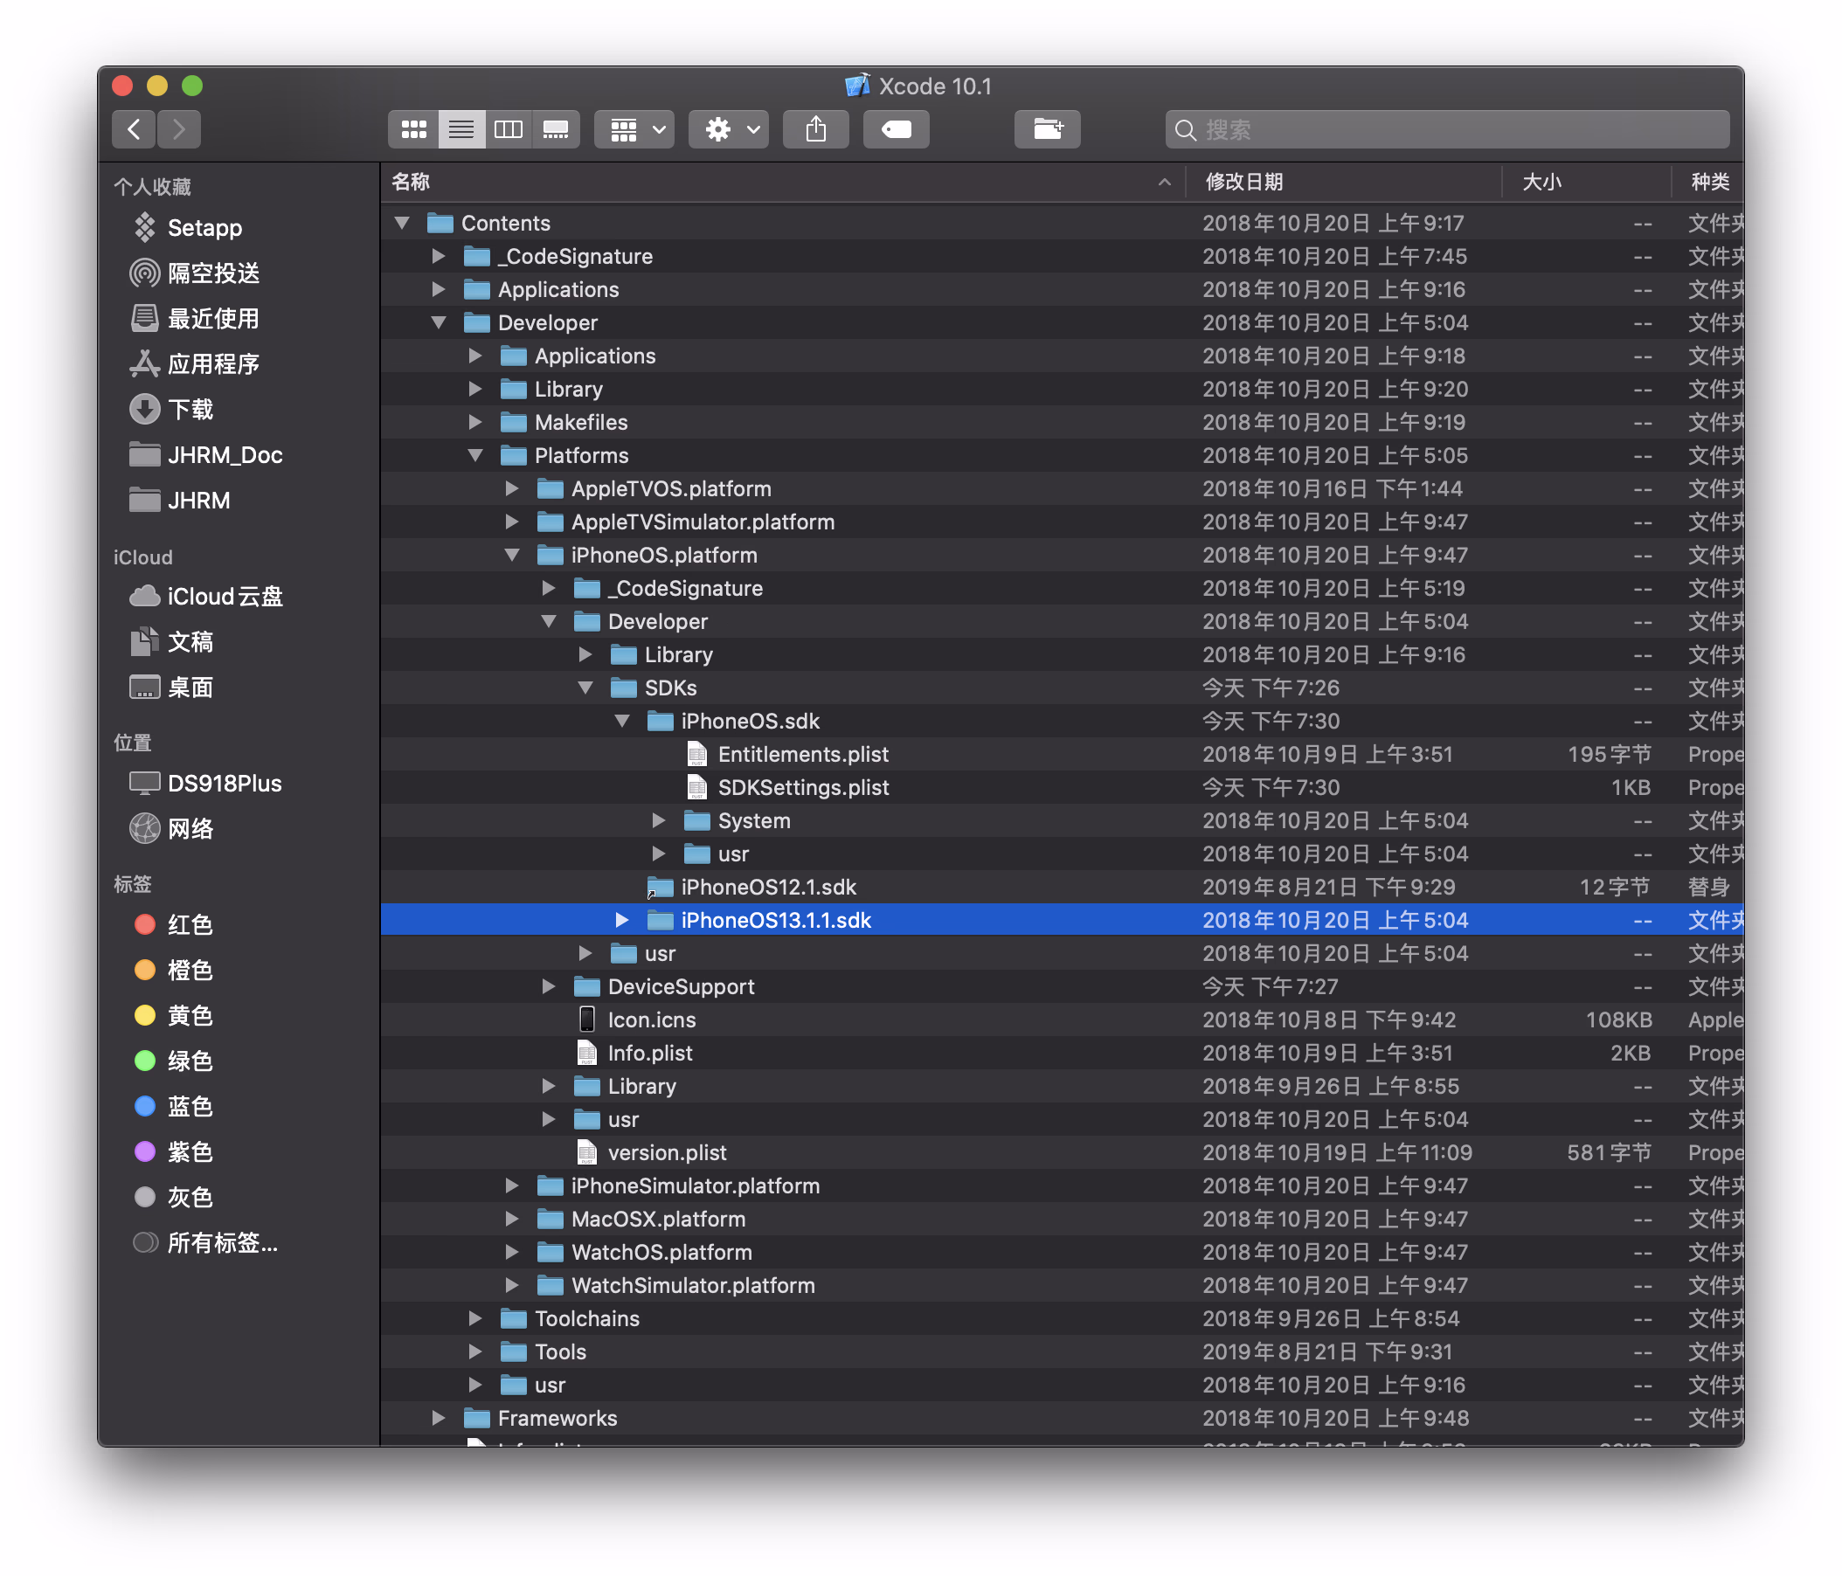Click the Share toolbar button
1842x1576 pixels.
[x=815, y=130]
